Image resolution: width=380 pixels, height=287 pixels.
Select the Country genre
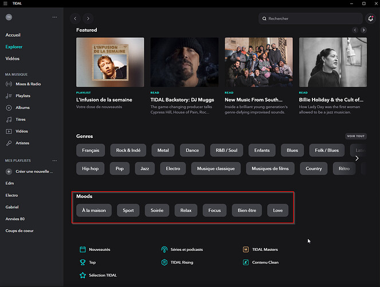click(x=314, y=169)
